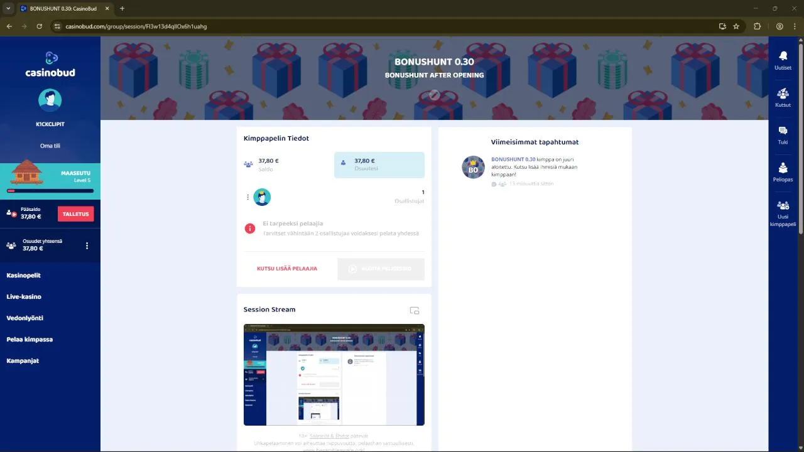Reload the page

[x=40, y=26]
